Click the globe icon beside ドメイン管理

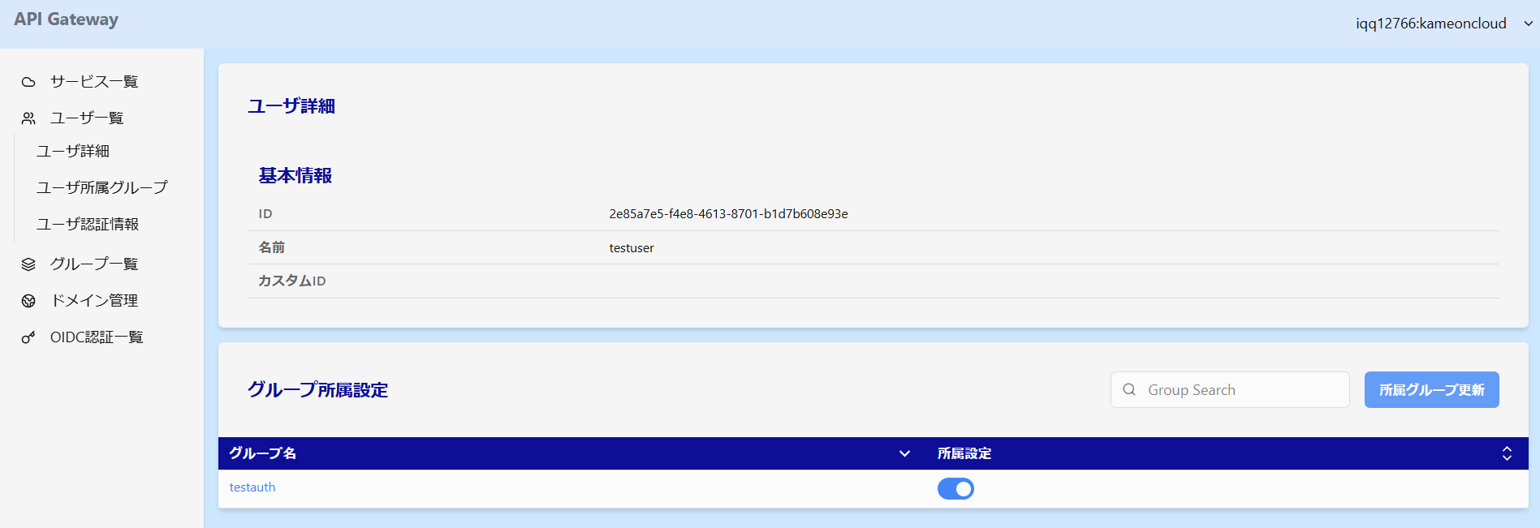pos(28,301)
